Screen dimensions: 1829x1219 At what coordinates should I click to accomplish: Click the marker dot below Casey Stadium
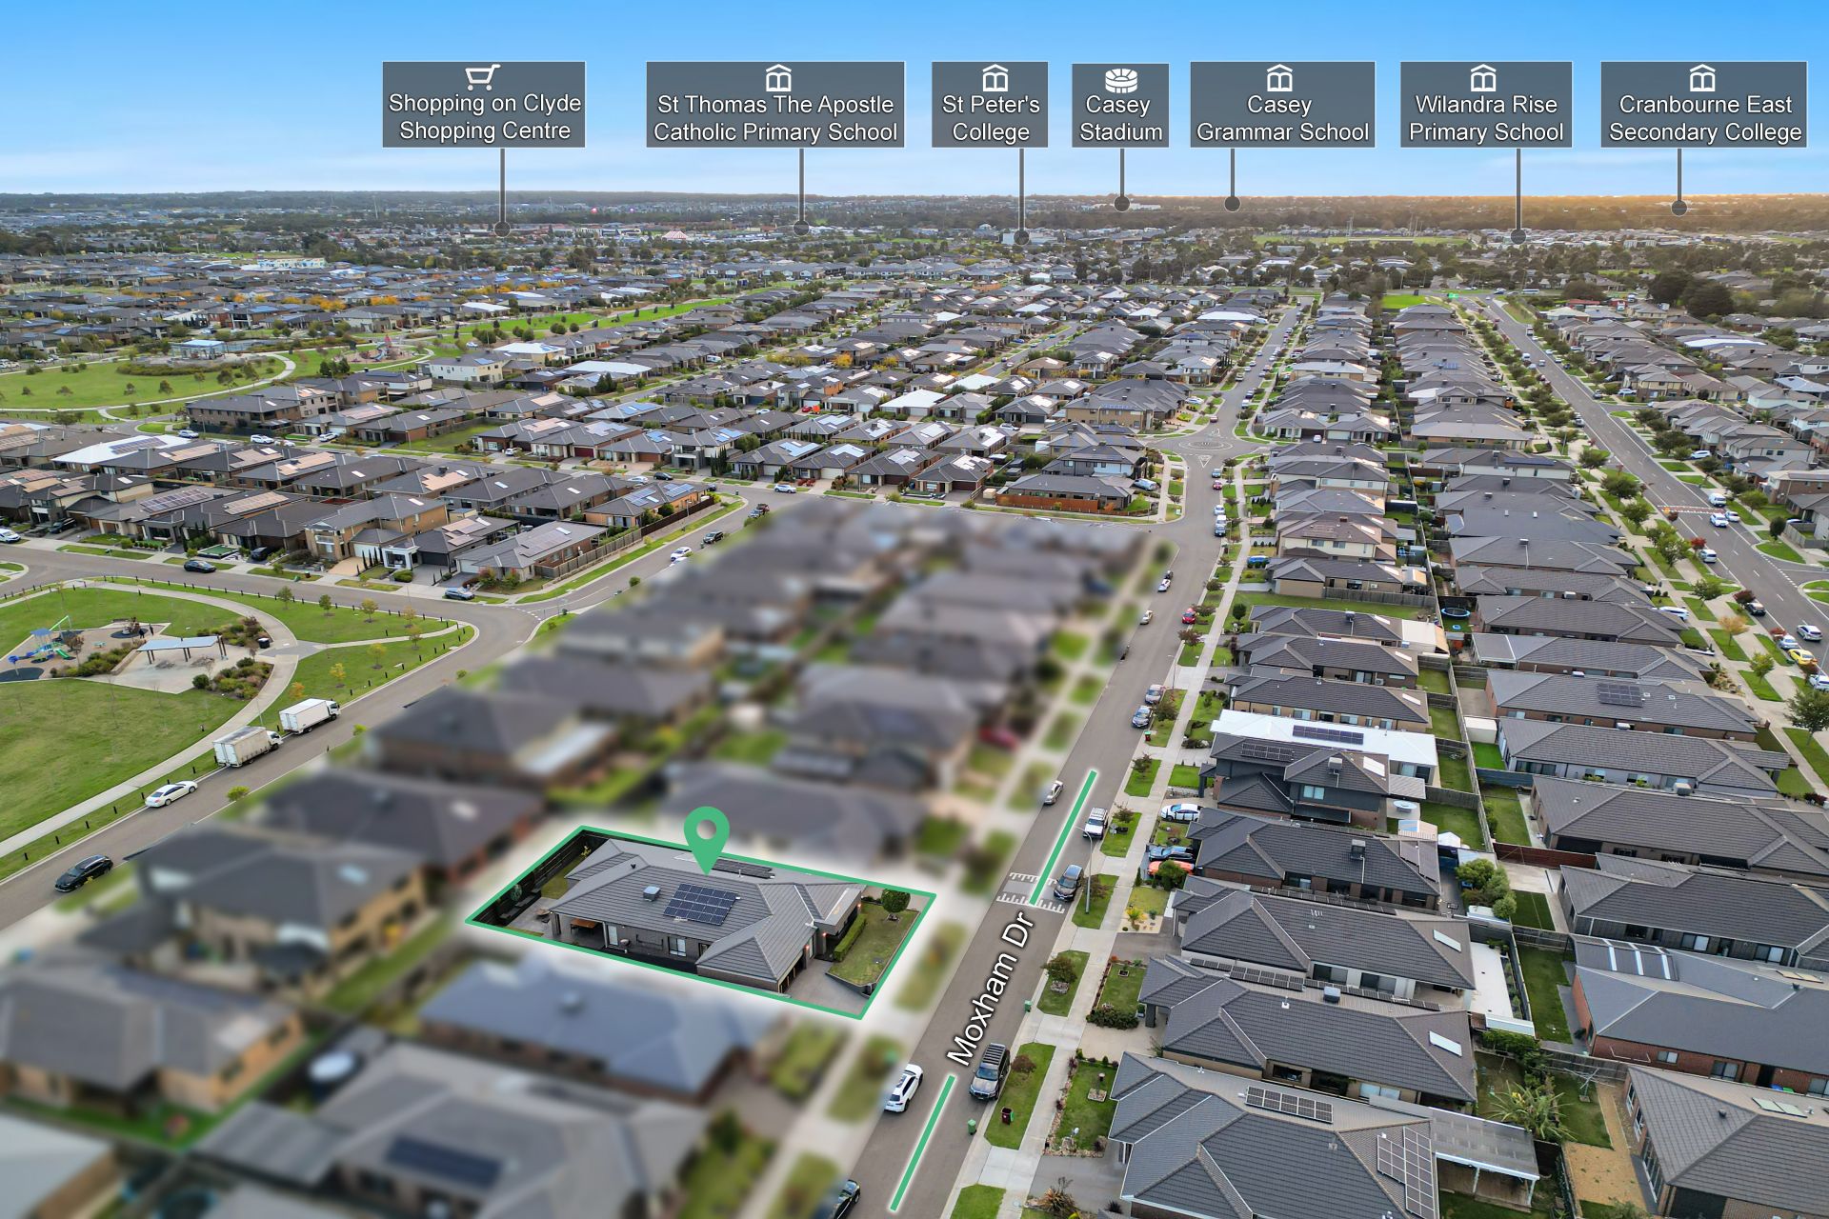[1122, 203]
